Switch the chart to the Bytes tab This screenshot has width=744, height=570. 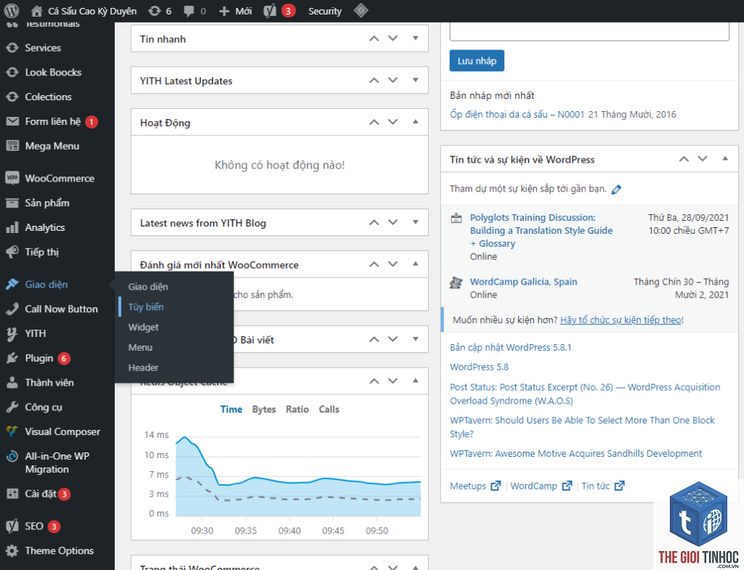pos(264,410)
